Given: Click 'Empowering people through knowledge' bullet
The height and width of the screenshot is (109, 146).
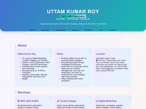Looking at the screenshot, I should point(73,64).
